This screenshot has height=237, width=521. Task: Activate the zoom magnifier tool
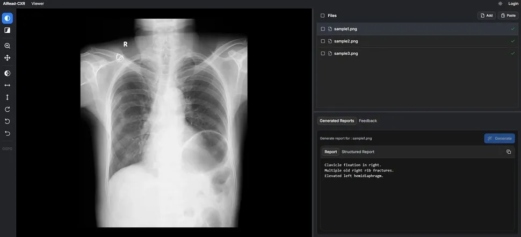pos(8,46)
